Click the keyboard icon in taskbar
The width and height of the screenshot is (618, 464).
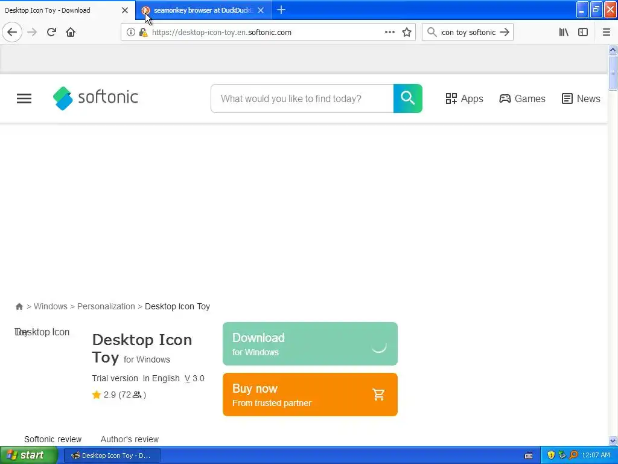click(x=529, y=456)
